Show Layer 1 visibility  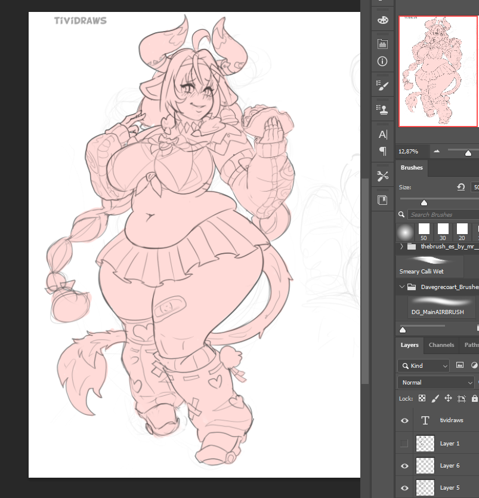click(404, 443)
